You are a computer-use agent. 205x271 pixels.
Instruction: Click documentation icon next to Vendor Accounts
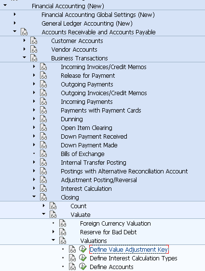(x=34, y=49)
